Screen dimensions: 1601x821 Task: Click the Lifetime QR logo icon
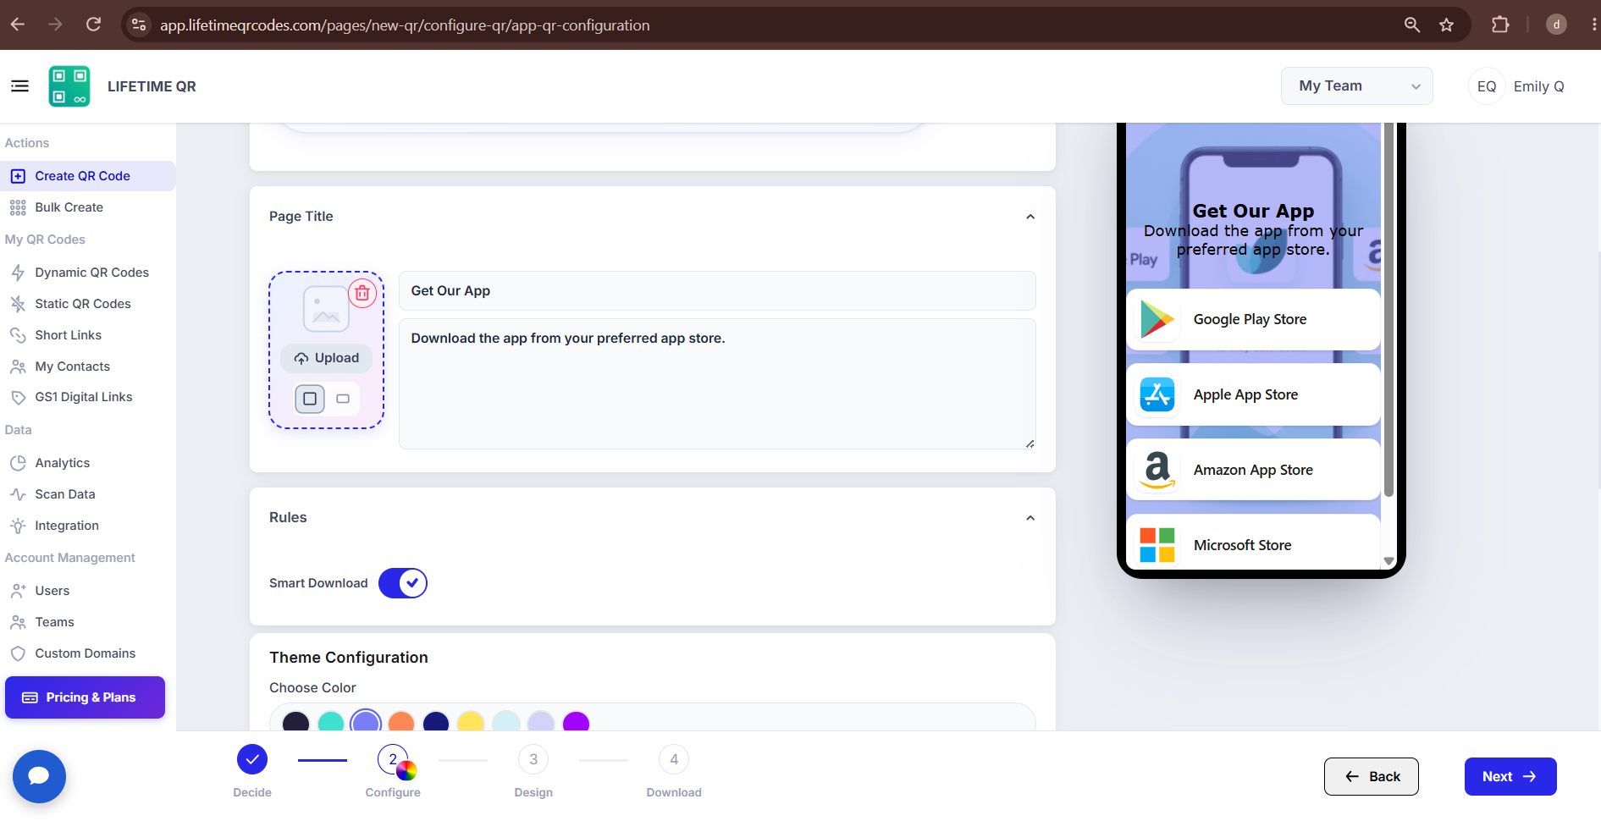coord(69,86)
